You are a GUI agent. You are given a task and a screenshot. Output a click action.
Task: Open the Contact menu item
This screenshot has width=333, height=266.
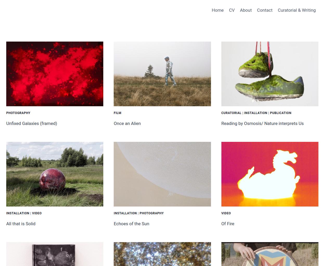tap(265, 10)
